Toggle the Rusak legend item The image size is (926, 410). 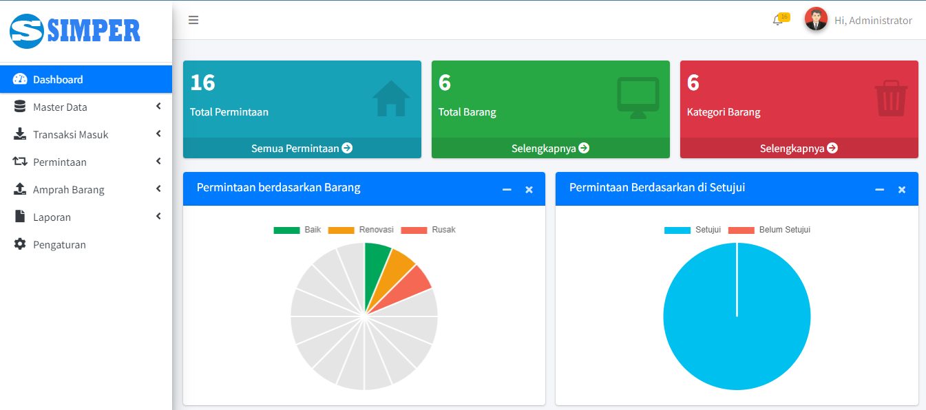[x=428, y=230]
